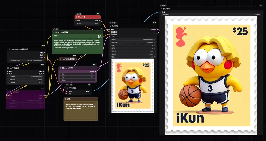Click Flux引导's 条件 output socket
This screenshot has width=266, height=141.
click(99, 21)
